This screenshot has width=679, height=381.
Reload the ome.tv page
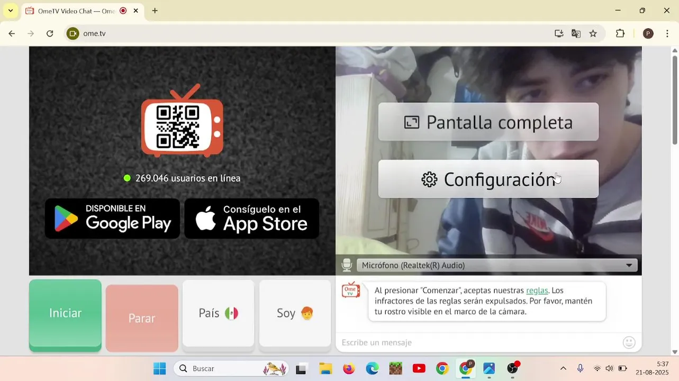[x=50, y=33]
